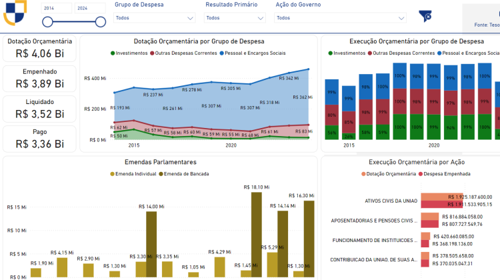Select the ATIVOS CIVIS DA UNIAO bar label
This screenshot has height=280, width=500.
[390, 201]
